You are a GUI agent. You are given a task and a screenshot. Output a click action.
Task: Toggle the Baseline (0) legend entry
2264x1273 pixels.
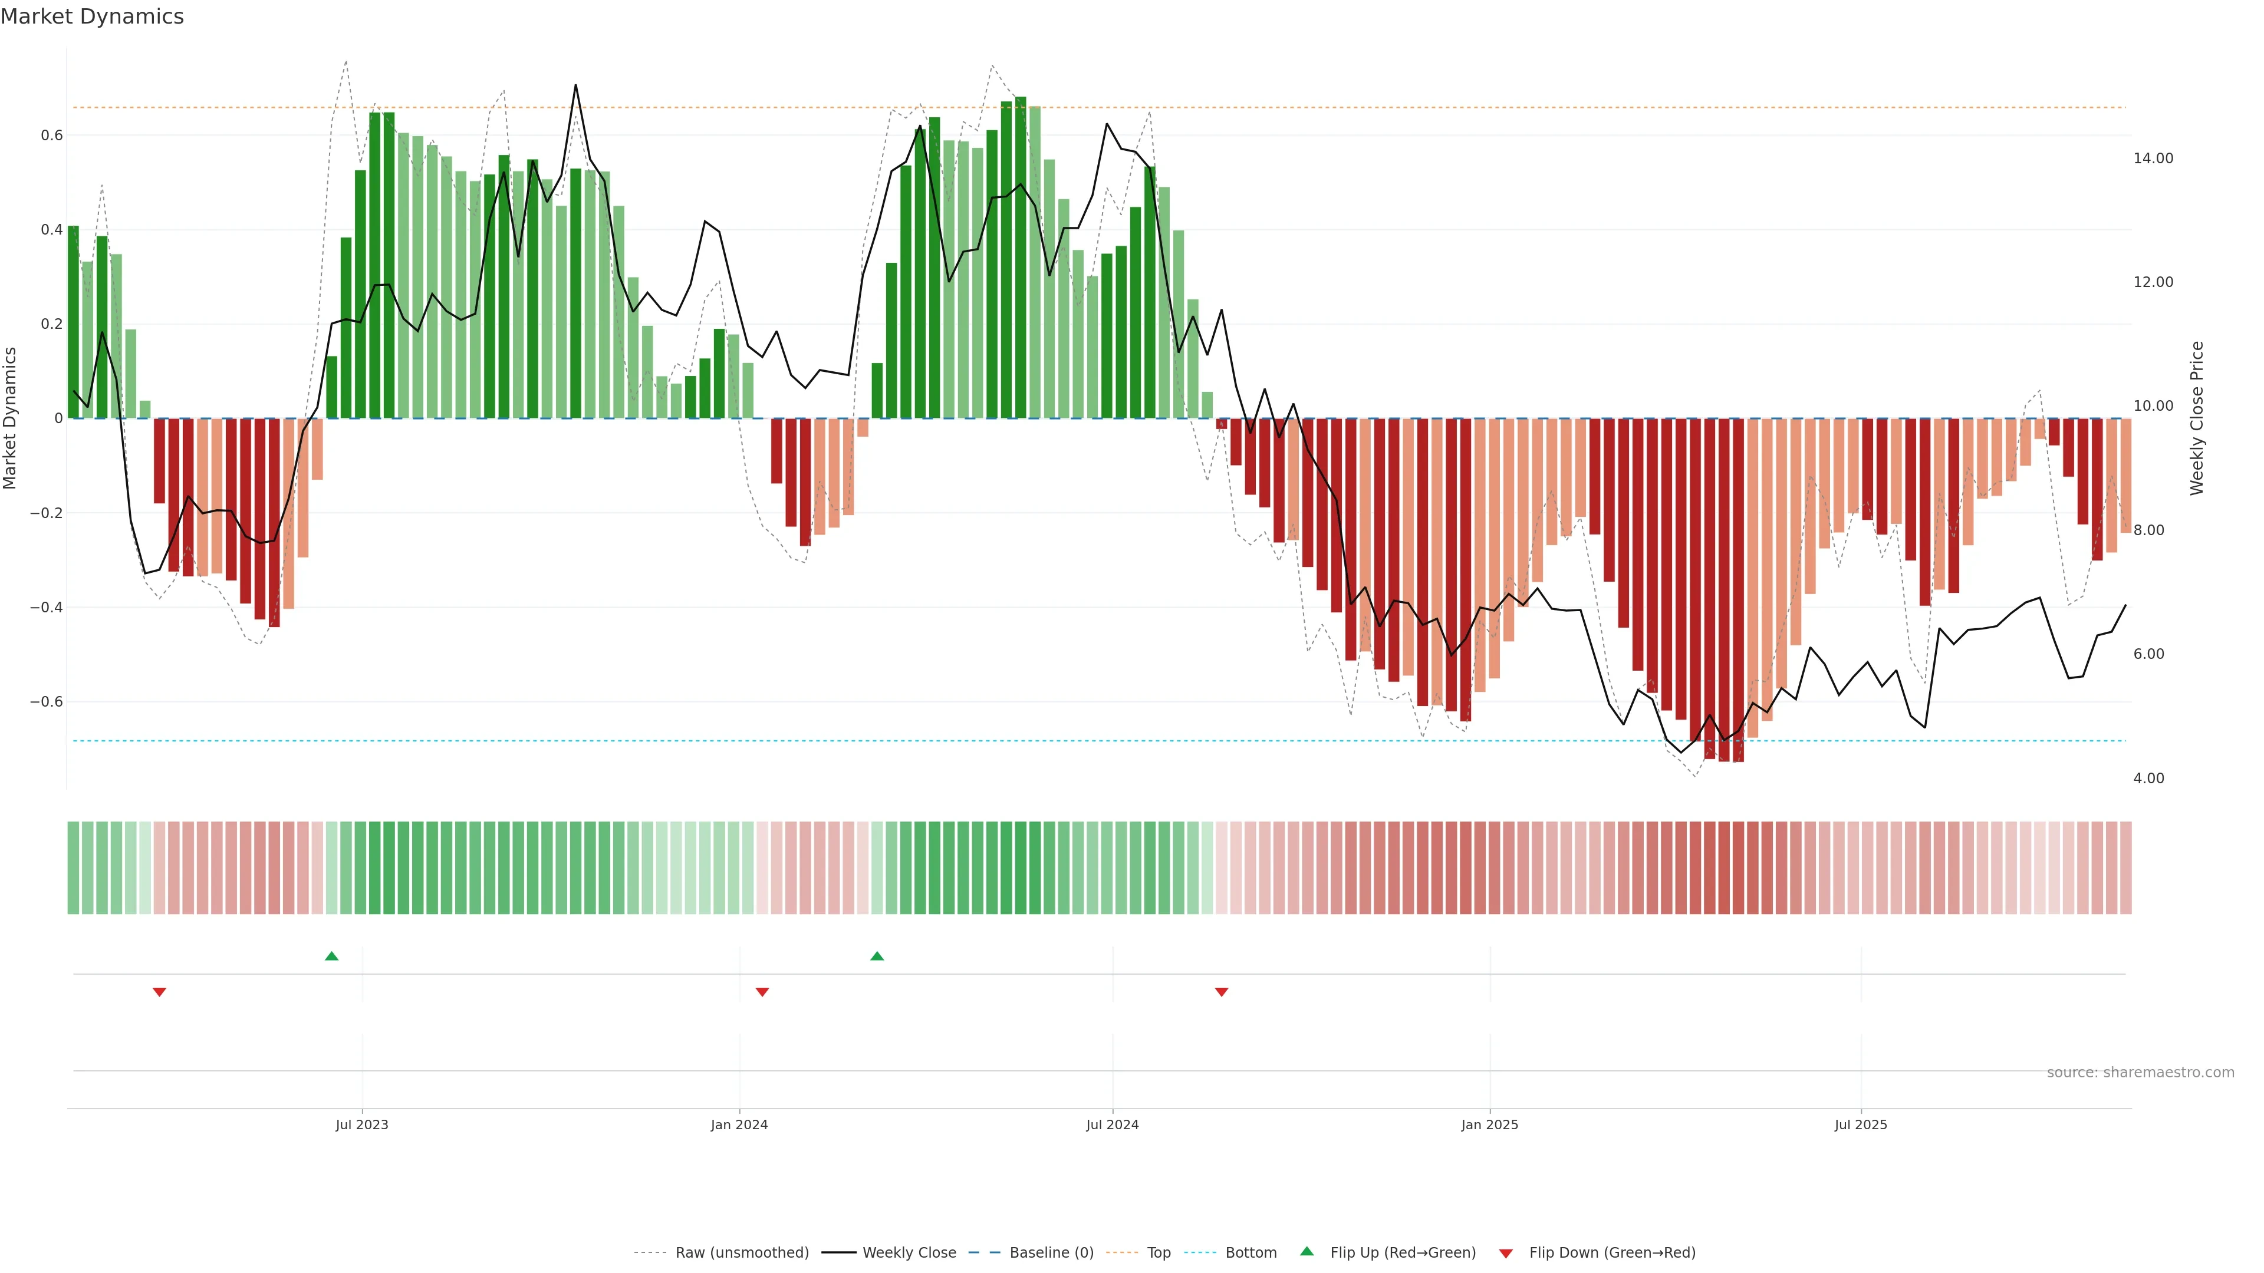[1051, 1253]
